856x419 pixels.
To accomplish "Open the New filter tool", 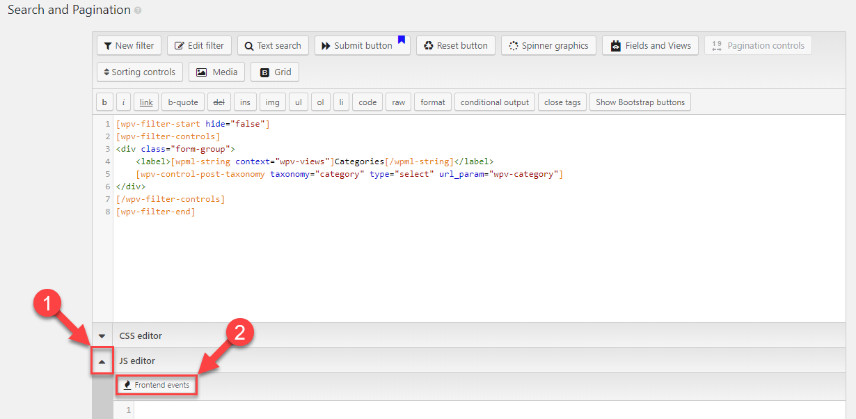I will 129,45.
